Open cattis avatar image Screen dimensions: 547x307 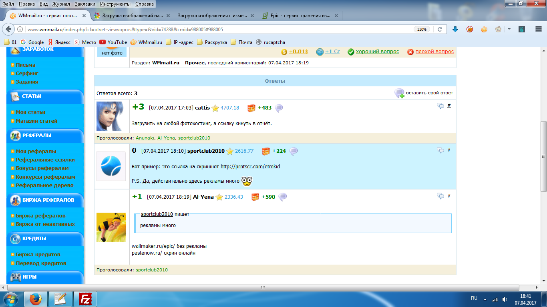pos(111,116)
